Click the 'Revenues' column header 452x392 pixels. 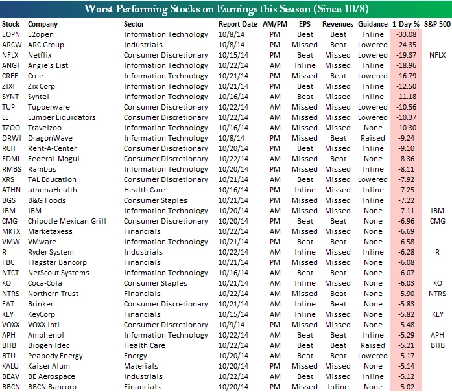[338, 24]
